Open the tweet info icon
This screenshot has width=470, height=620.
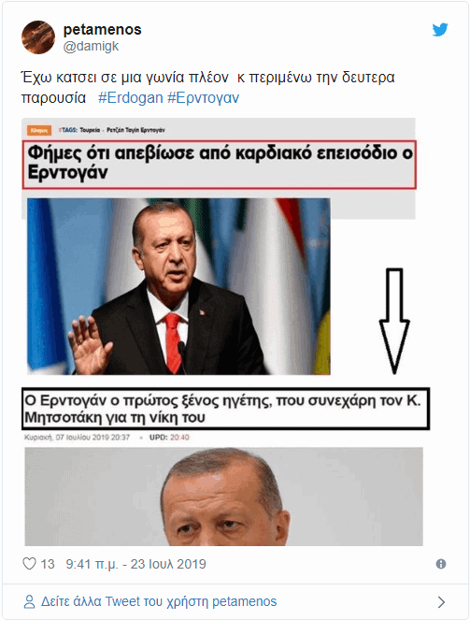coord(441,564)
